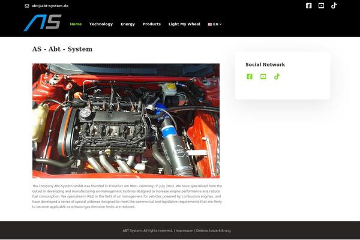Open the YouTube icon in the top header
The image size is (360, 240).
pos(321,6)
